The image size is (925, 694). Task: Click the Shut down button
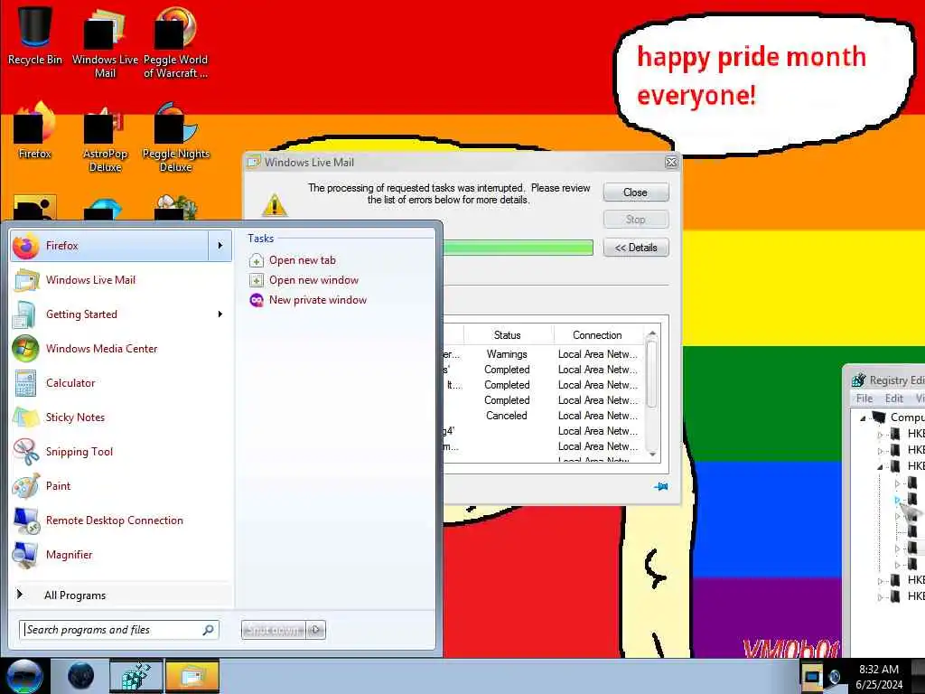tap(273, 630)
